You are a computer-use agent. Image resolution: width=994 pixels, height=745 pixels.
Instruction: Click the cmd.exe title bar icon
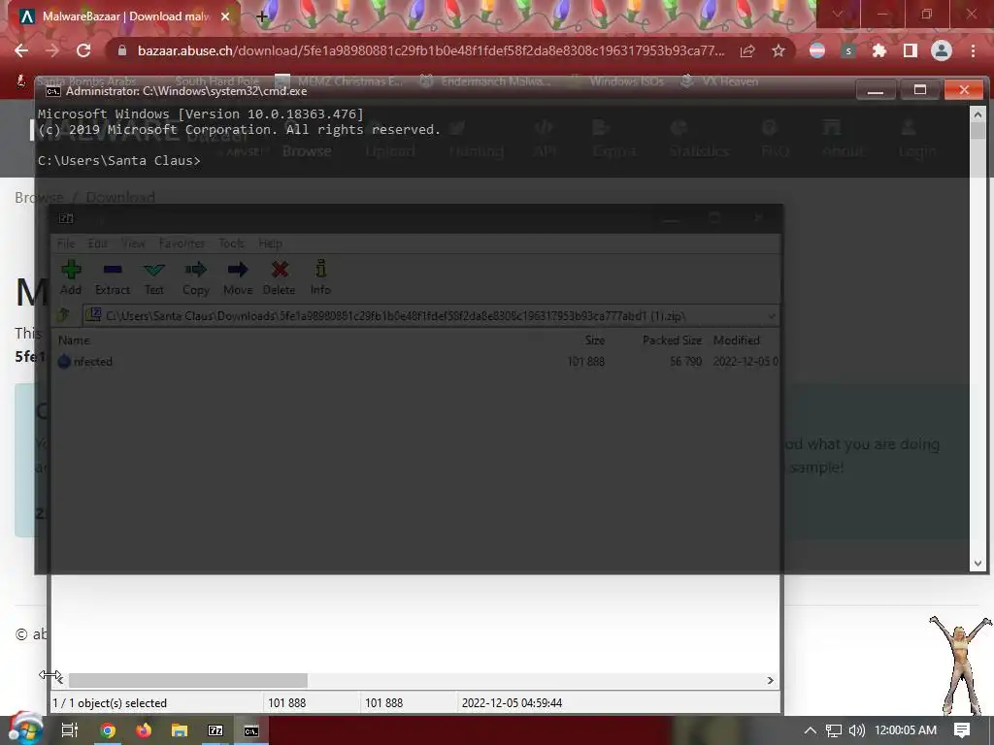[53, 91]
